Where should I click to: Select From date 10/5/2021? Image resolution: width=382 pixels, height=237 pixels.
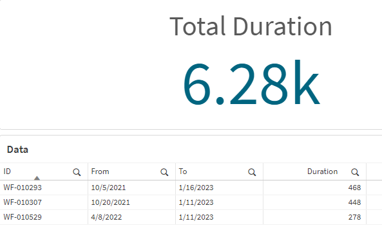tap(108, 188)
